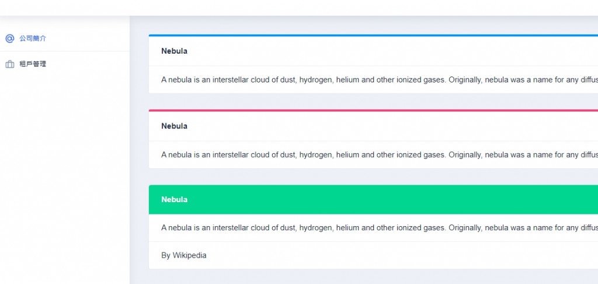Click the Nebula title in the blue-bordered card
Image resolution: width=598 pixels, height=284 pixels.
(x=174, y=51)
